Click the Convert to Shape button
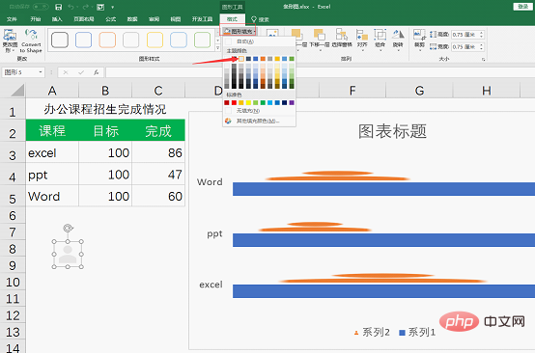This screenshot has width=535, height=353. click(31, 41)
